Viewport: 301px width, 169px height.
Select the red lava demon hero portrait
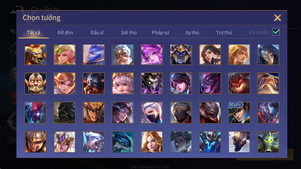(x=239, y=83)
